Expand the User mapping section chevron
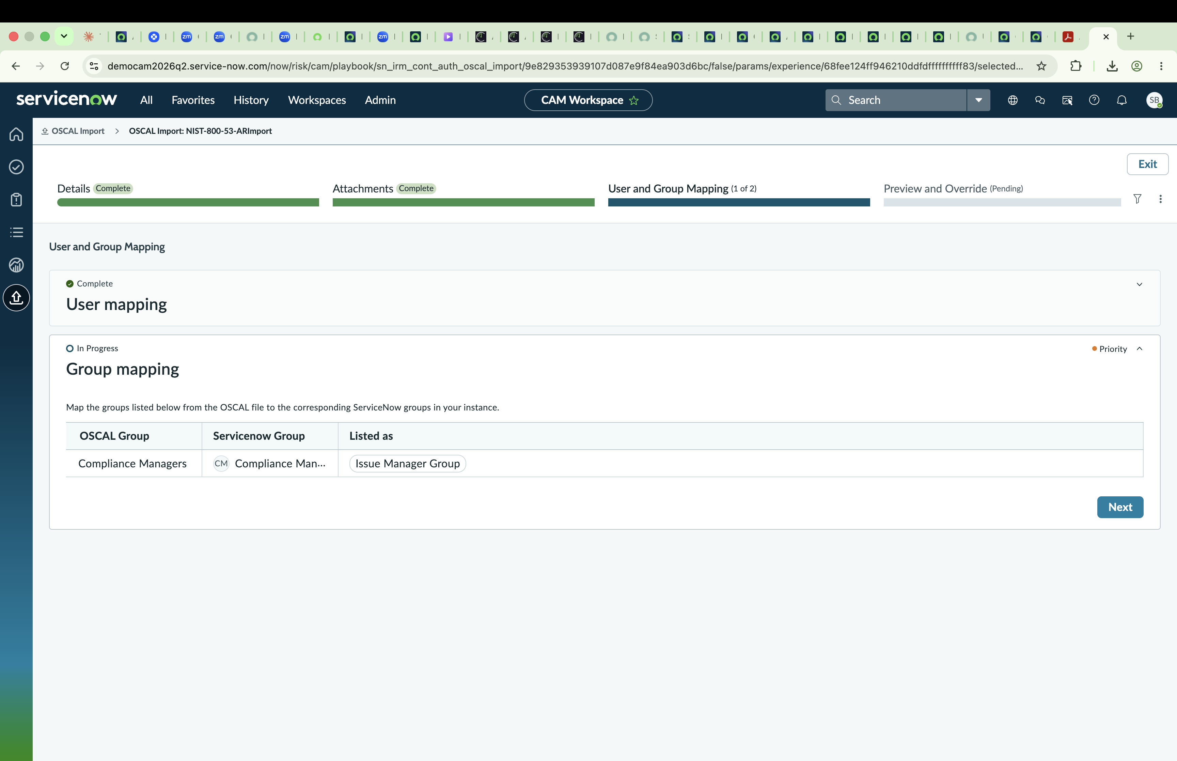This screenshot has height=761, width=1177. [x=1140, y=284]
